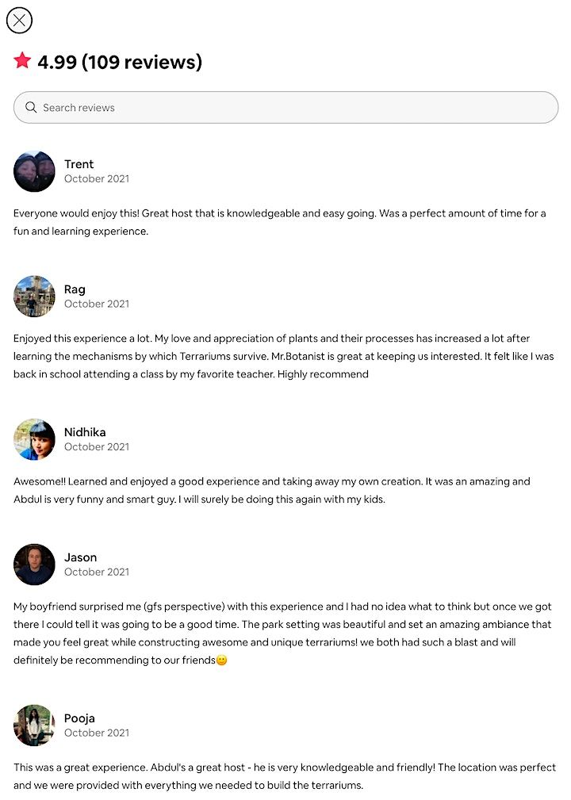Viewport: 571px width, 800px height.
Task: Click the red star rating icon
Action: click(x=22, y=61)
